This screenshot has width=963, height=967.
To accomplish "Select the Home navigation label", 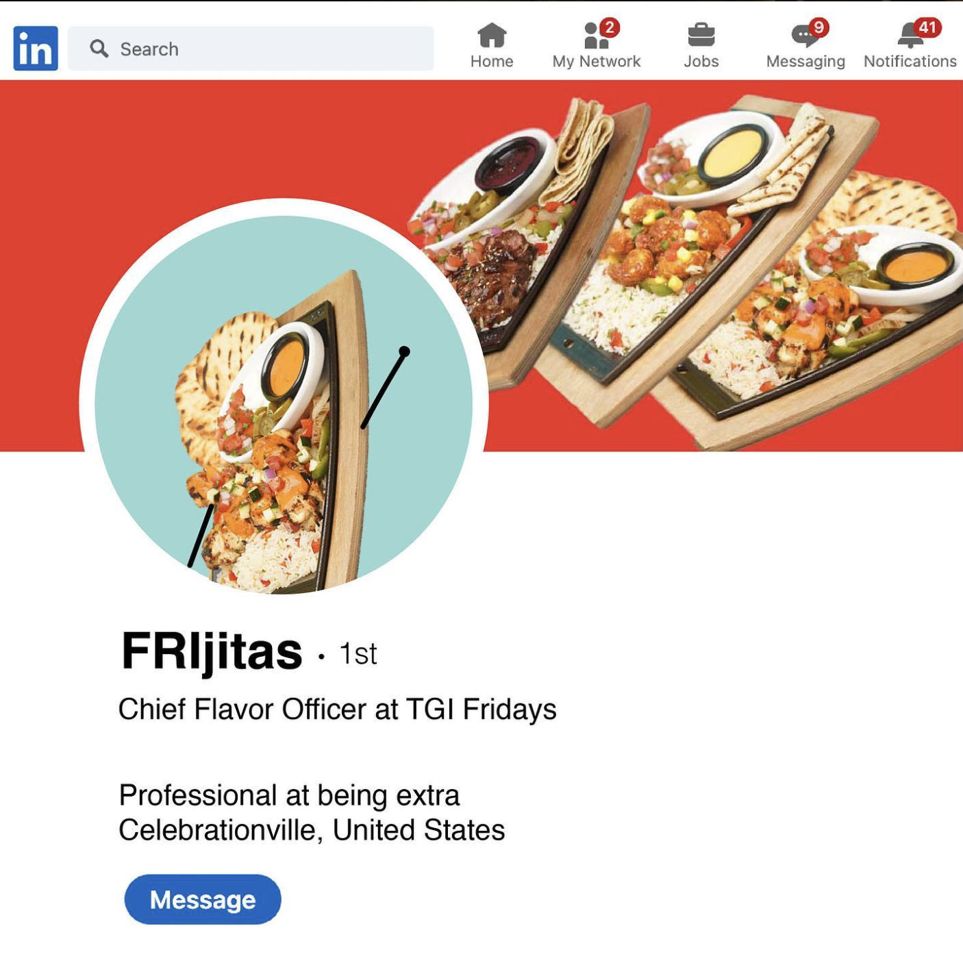I will point(492,62).
